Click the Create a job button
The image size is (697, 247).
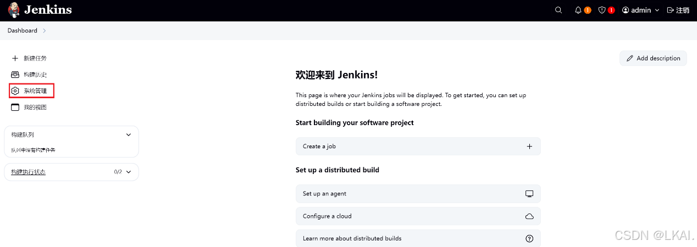(x=418, y=146)
